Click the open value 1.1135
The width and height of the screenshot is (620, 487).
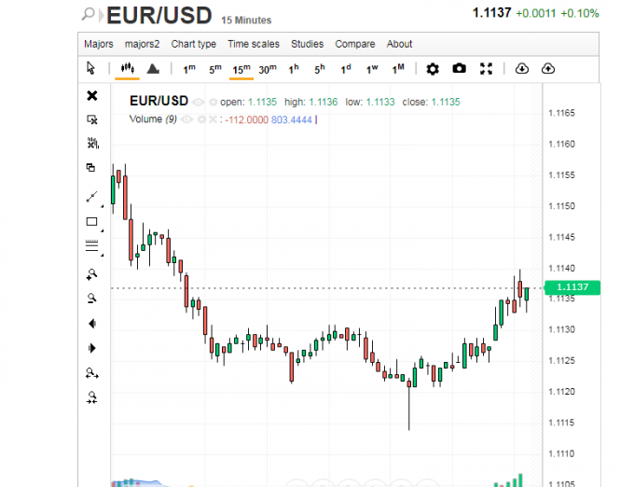tap(262, 102)
